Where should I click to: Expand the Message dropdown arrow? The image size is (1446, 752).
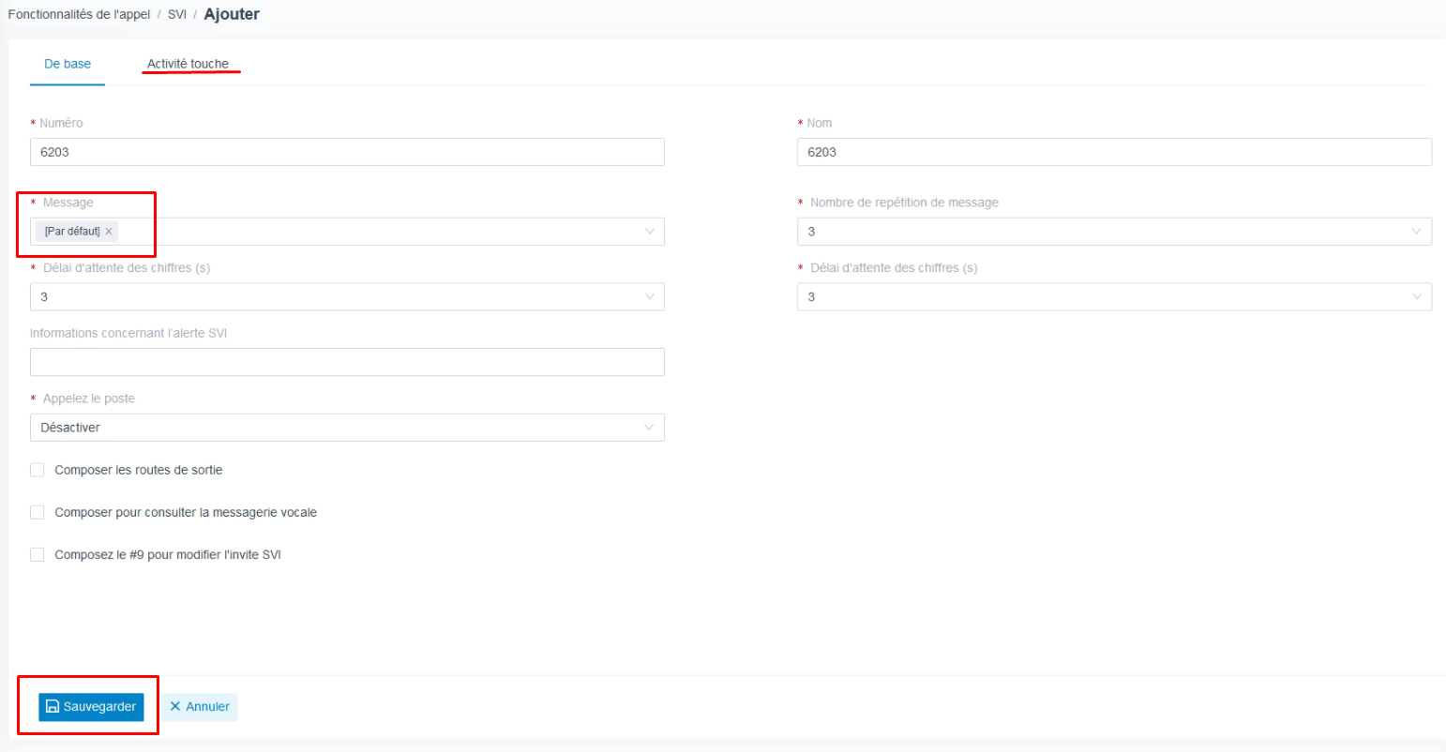coord(649,232)
